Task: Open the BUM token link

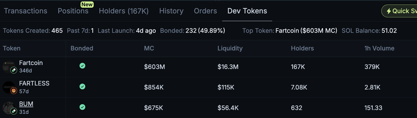Action: (26, 104)
